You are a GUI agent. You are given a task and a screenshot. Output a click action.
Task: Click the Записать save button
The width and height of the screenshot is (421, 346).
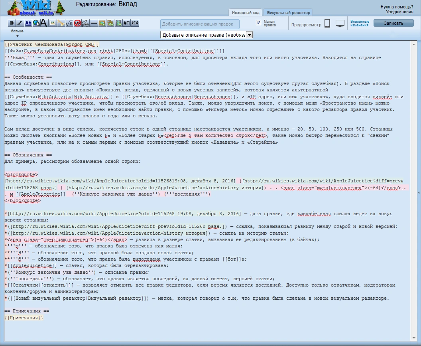pyautogui.click(x=393, y=23)
